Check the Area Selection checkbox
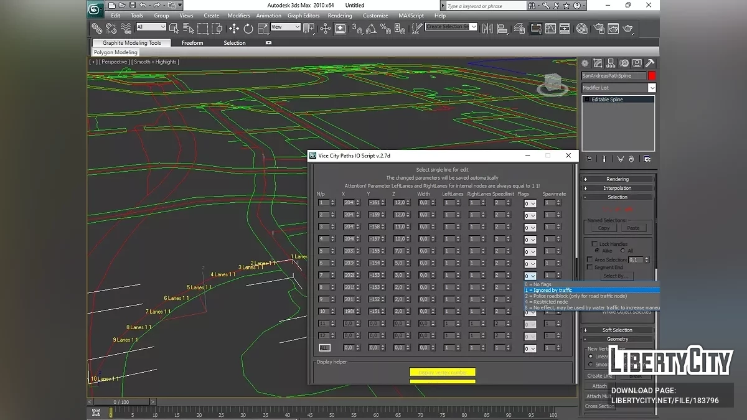Screen dimensions: 747x420 click(x=590, y=259)
